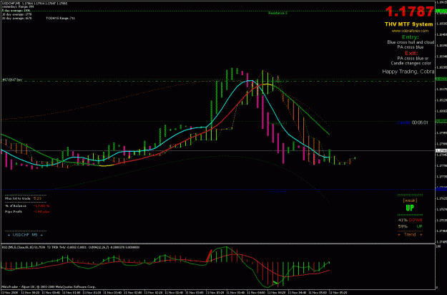The height and width of the screenshot is (295, 447).
Task: Click the '41% DOWN' trend reading
Action: pos(410,220)
